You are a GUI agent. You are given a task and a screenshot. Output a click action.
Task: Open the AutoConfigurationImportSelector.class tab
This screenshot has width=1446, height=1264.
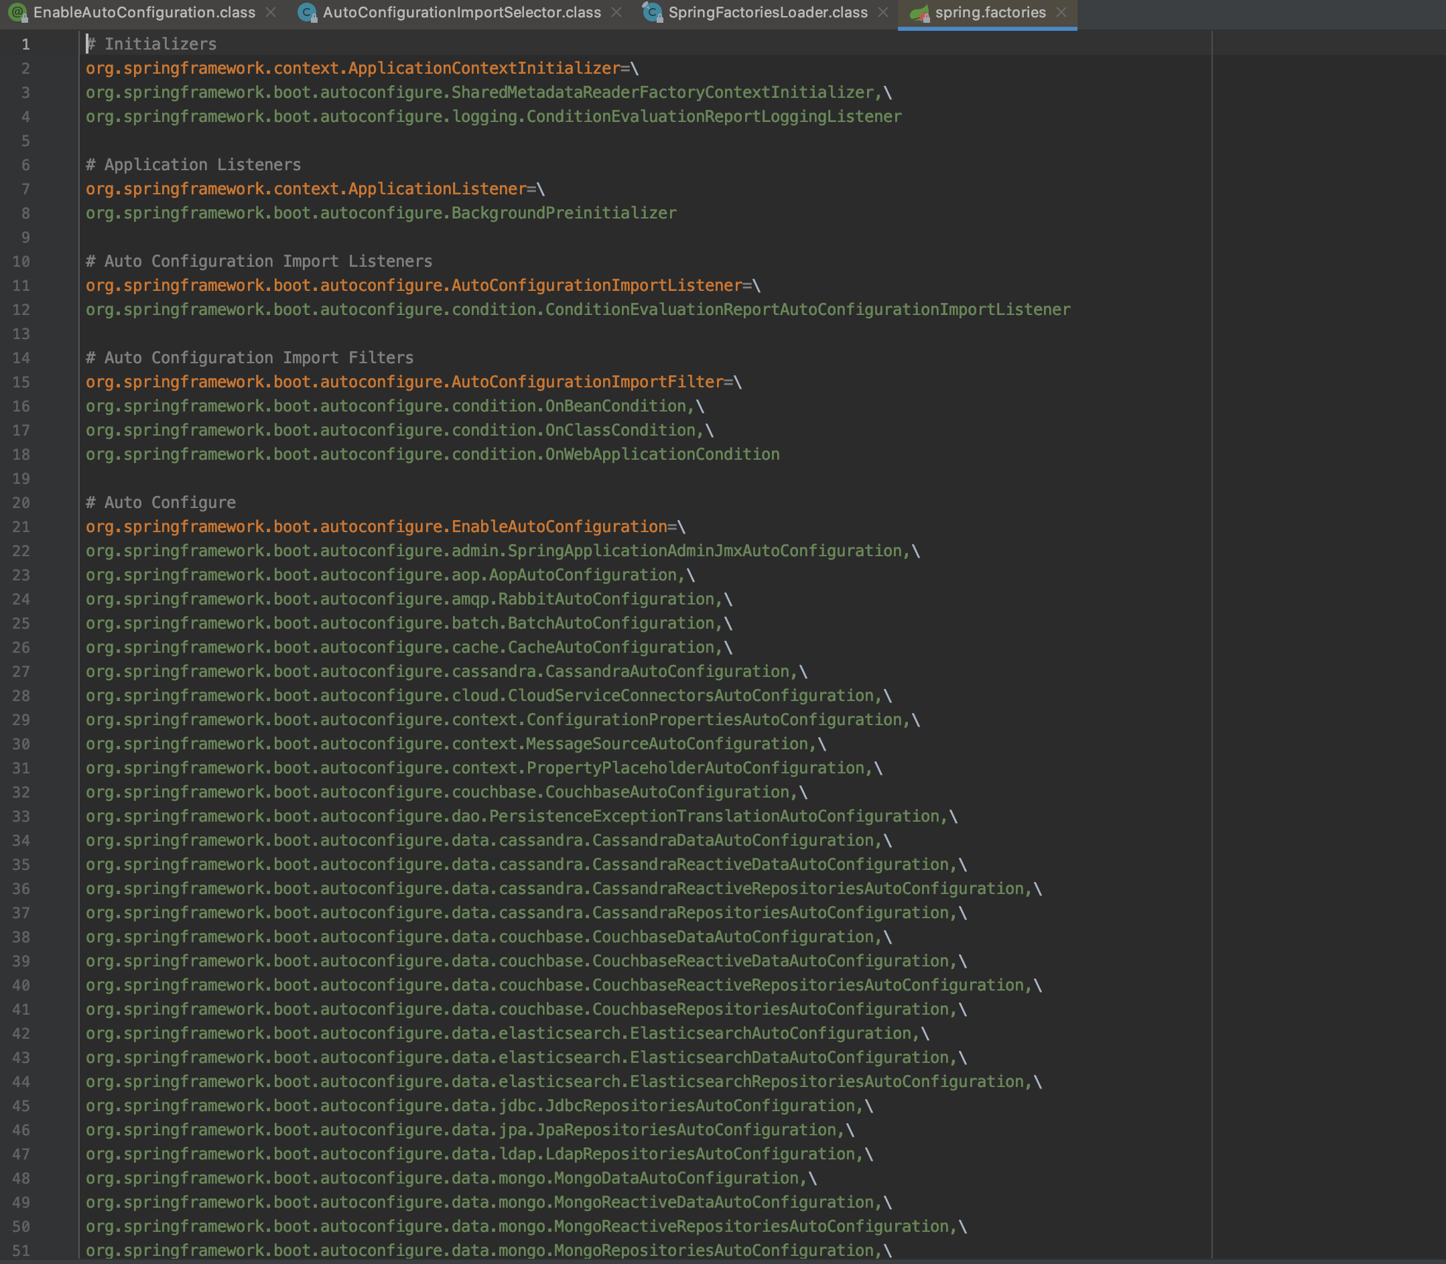(462, 13)
